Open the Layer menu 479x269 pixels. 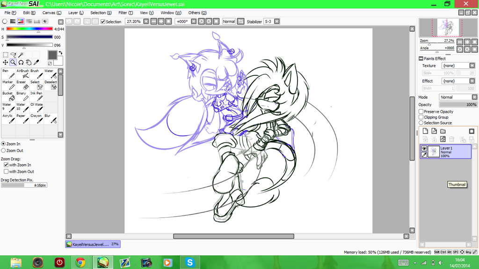click(x=76, y=13)
